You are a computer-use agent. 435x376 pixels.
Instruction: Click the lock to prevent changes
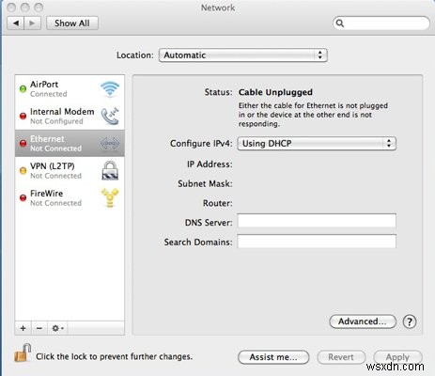(x=23, y=352)
